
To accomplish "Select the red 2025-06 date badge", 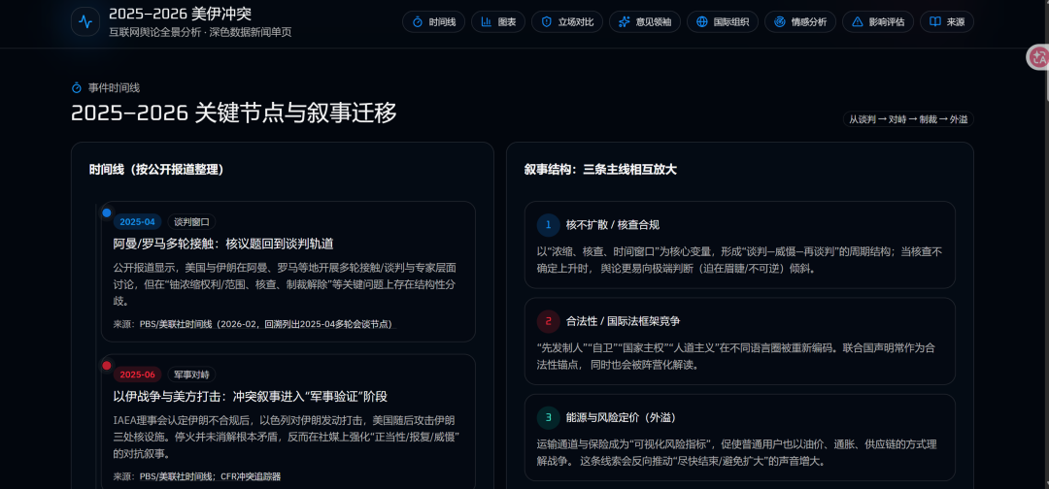I will click(137, 375).
